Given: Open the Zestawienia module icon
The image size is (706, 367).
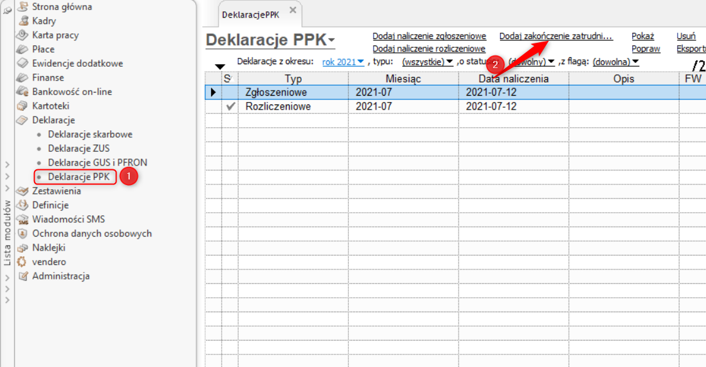Looking at the screenshot, I should coord(23,191).
